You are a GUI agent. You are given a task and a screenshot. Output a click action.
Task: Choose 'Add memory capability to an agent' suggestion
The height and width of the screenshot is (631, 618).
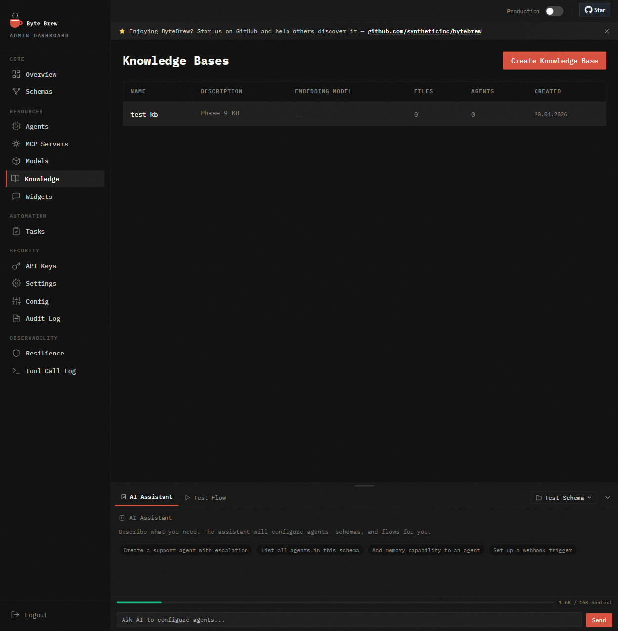point(426,550)
